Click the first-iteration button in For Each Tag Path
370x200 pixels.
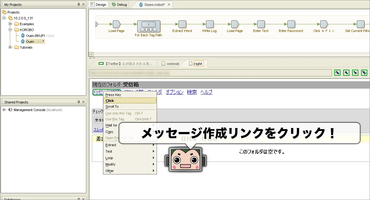[142, 30]
